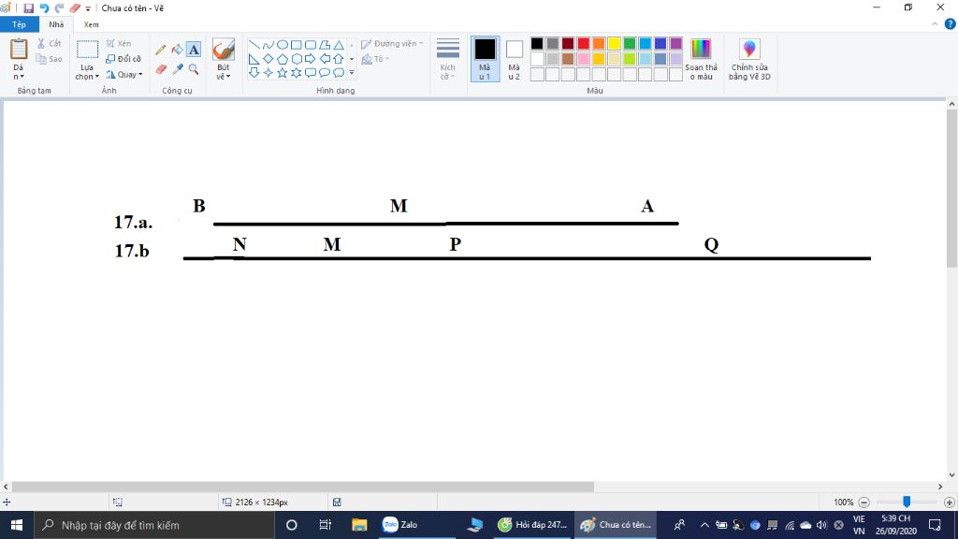Select Color 1 (Màu 1) box
Image resolution: width=958 pixels, height=539 pixels.
click(x=486, y=59)
